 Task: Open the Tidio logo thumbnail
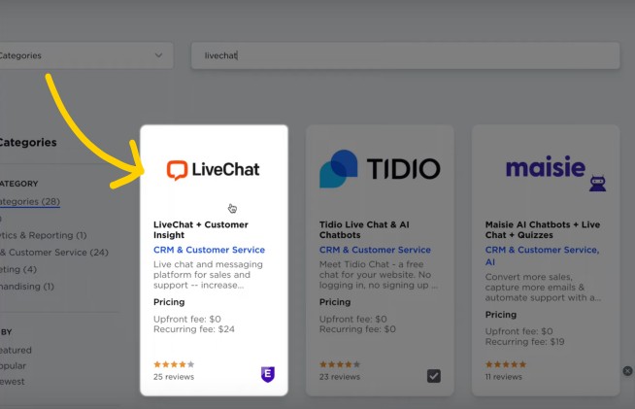[x=380, y=169]
